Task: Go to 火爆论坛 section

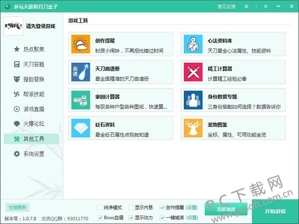Action: pos(31,124)
